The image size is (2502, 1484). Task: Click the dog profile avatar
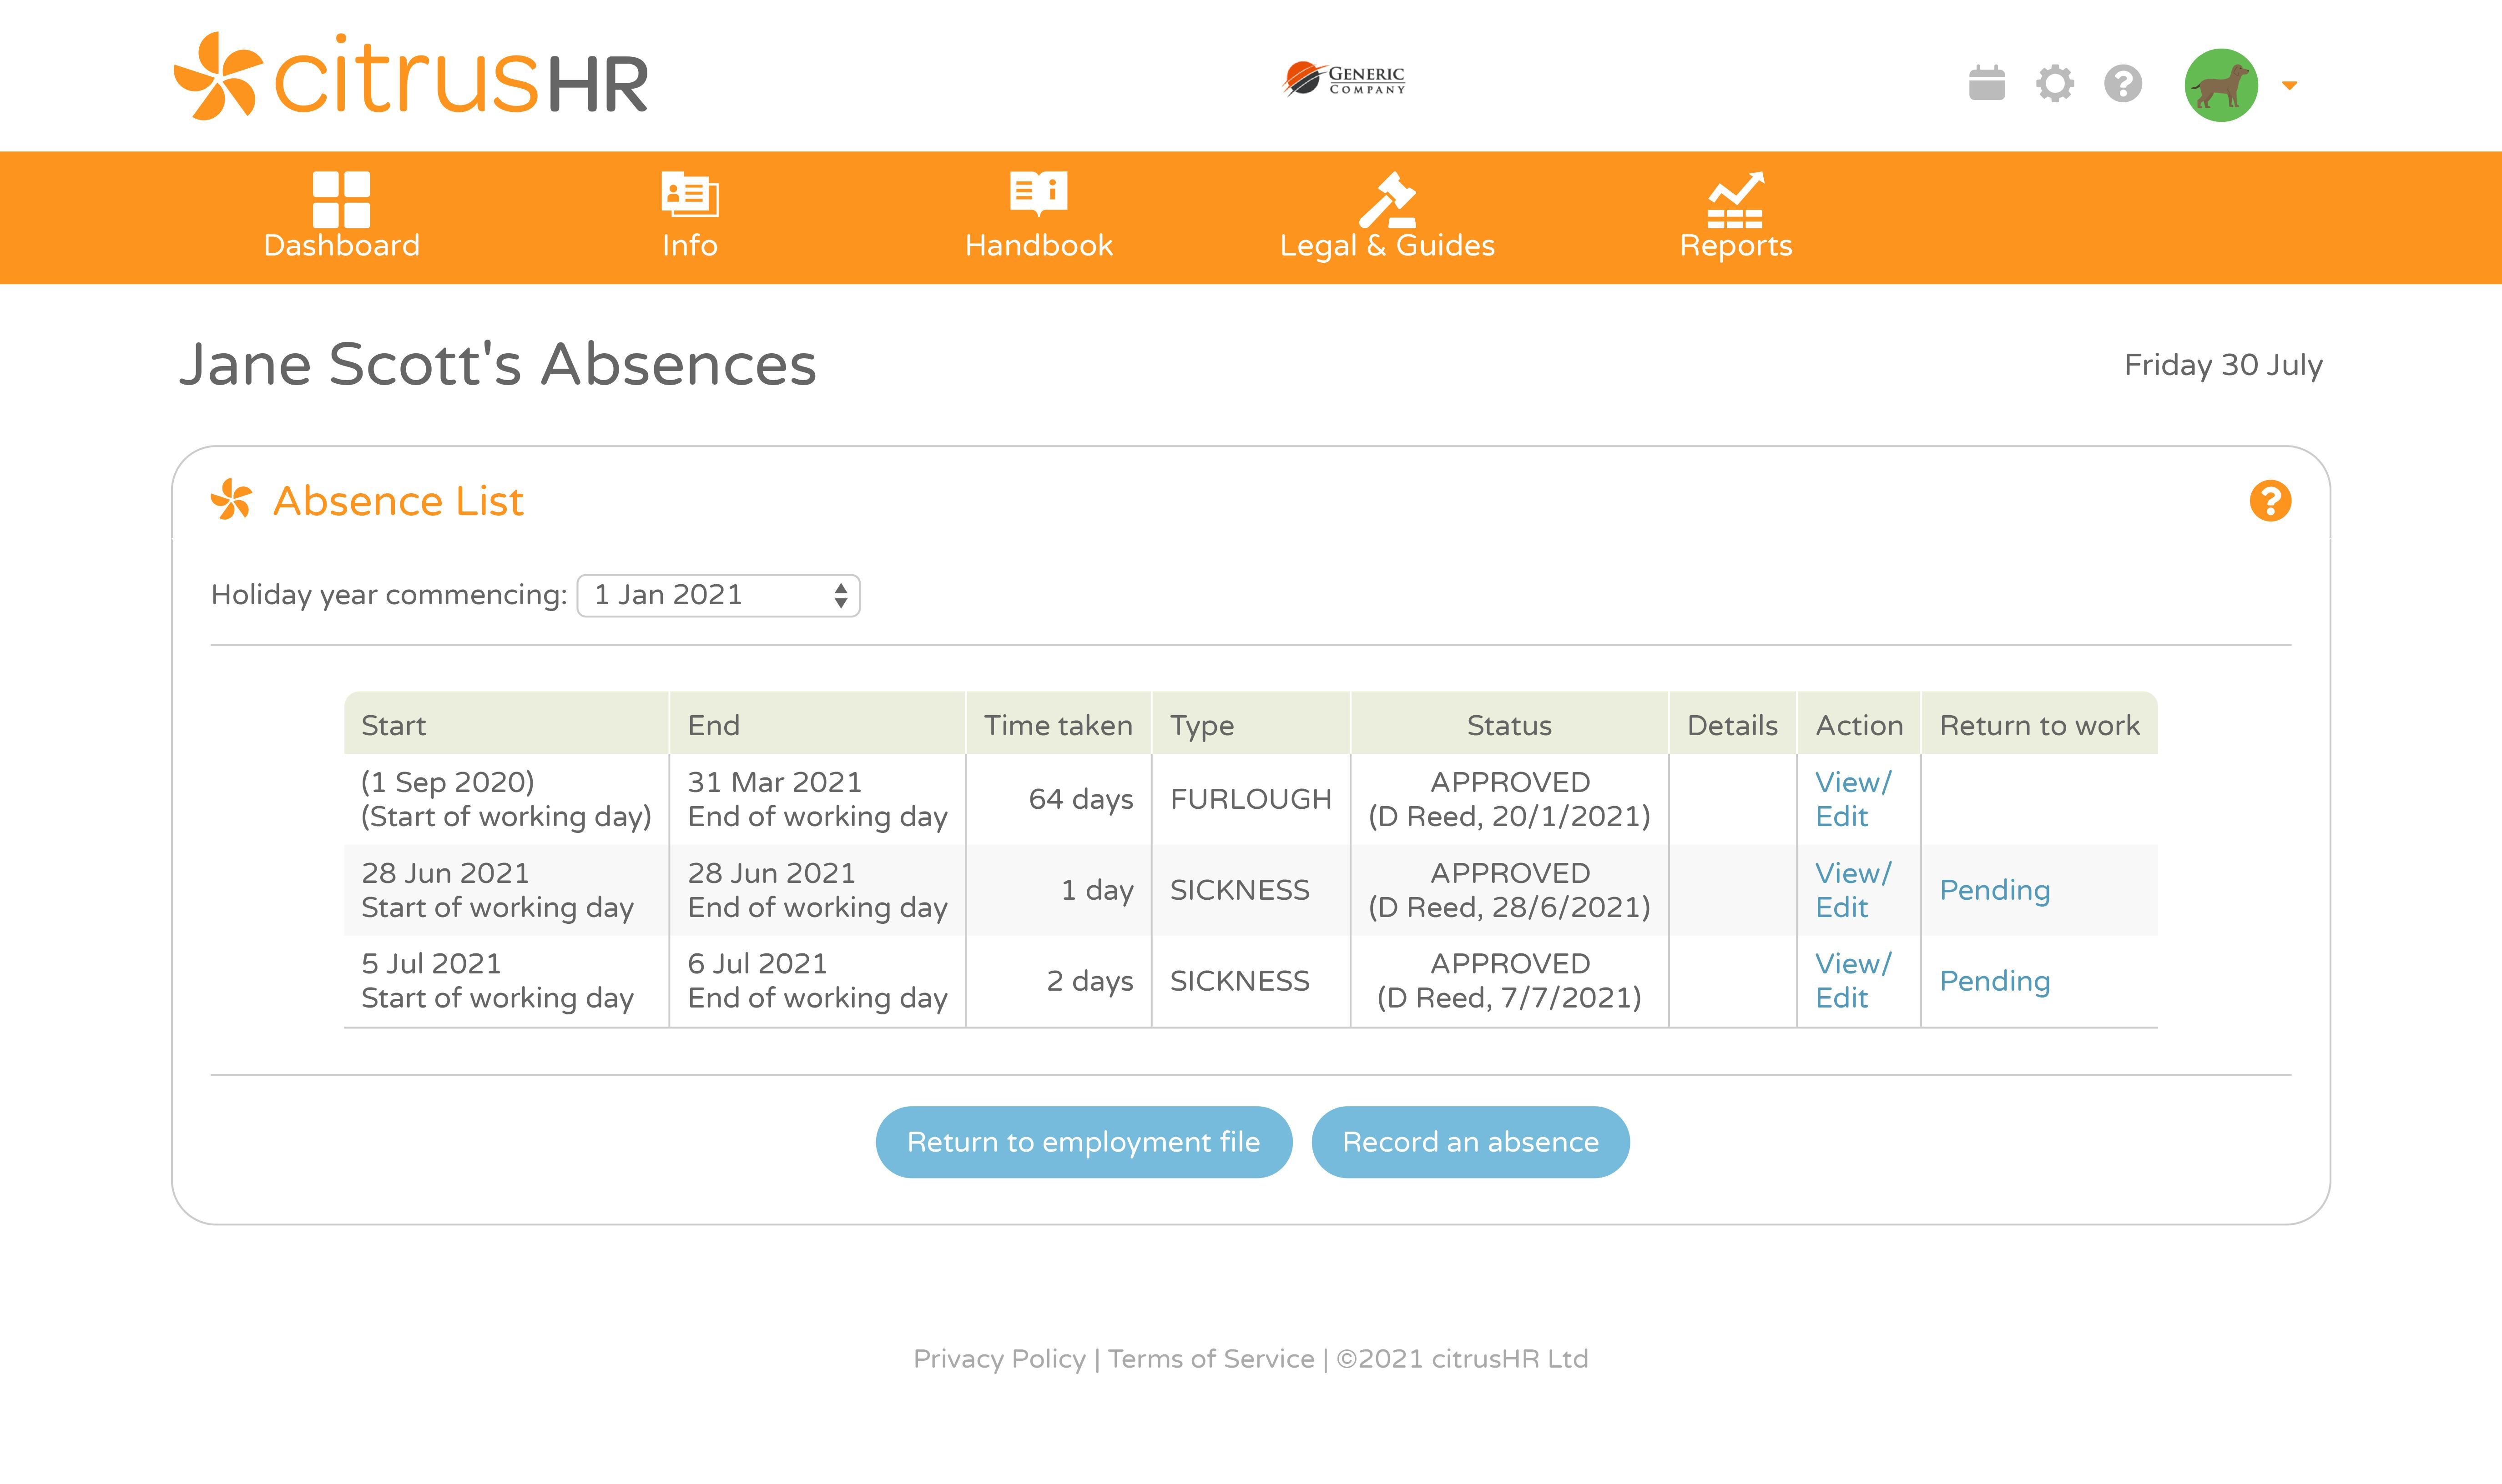[x=2221, y=85]
